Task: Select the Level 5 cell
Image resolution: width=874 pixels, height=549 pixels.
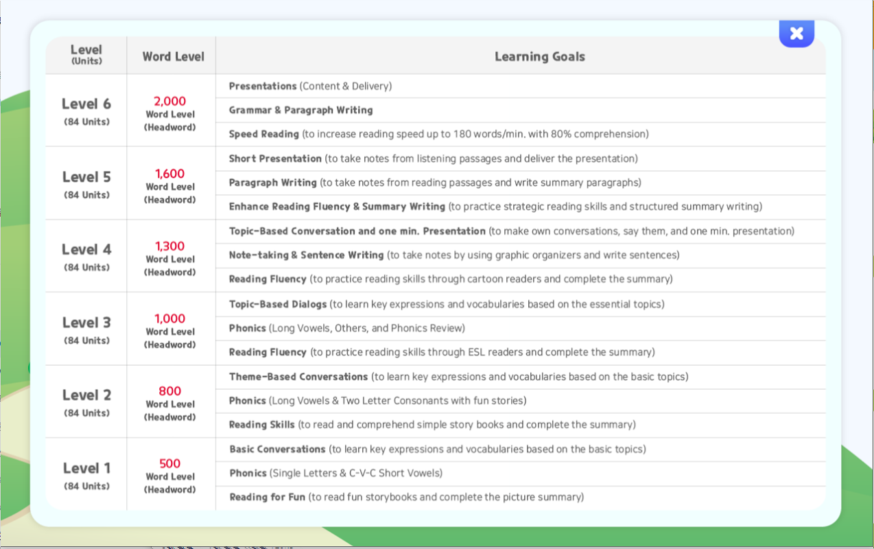Action: (x=86, y=183)
